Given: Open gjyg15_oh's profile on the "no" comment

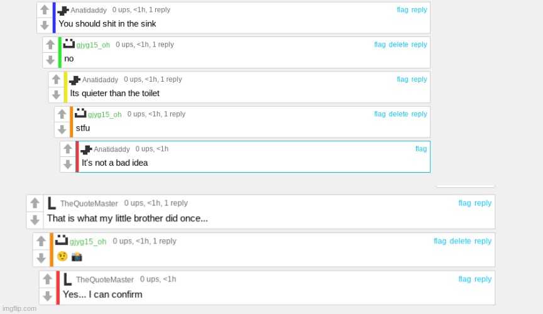Looking at the screenshot, I should point(93,45).
